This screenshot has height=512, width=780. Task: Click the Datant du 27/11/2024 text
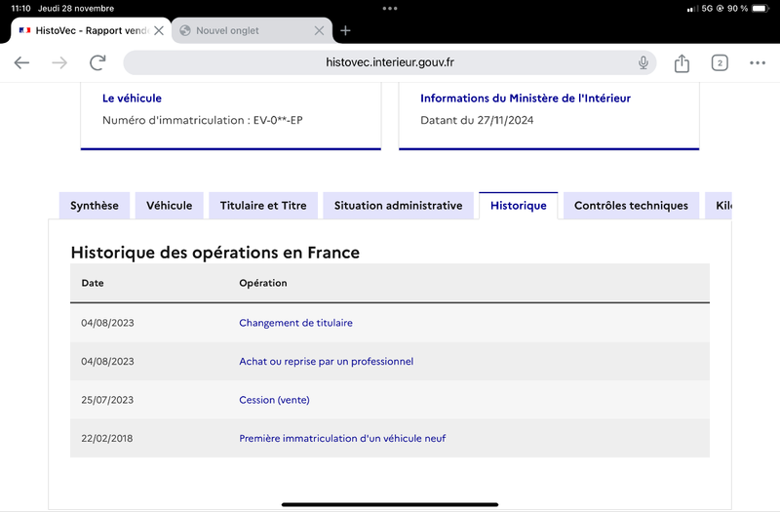[x=477, y=120]
